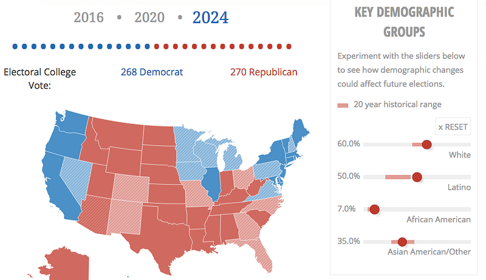Select Montana on the map
The width and height of the screenshot is (486, 280).
click(119, 133)
